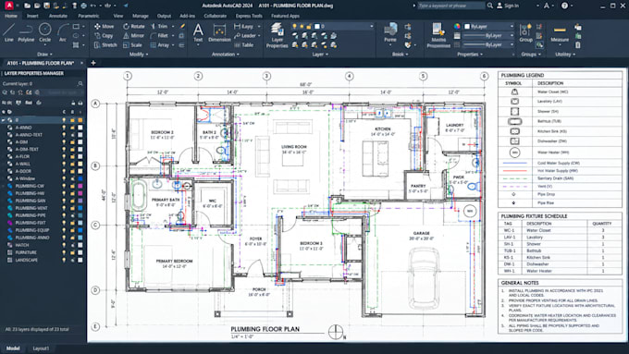The width and height of the screenshot is (629, 354).
Task: Add new drawing tab with plus button
Action: [93, 63]
